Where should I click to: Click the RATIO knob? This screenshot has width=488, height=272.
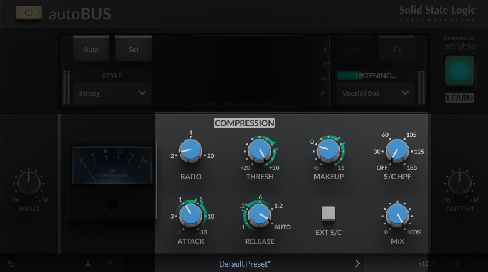(191, 152)
